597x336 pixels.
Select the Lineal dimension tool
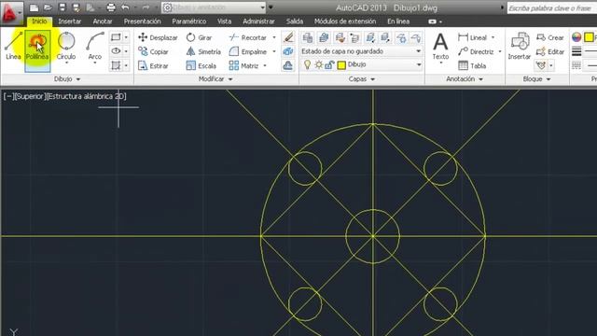click(x=473, y=37)
